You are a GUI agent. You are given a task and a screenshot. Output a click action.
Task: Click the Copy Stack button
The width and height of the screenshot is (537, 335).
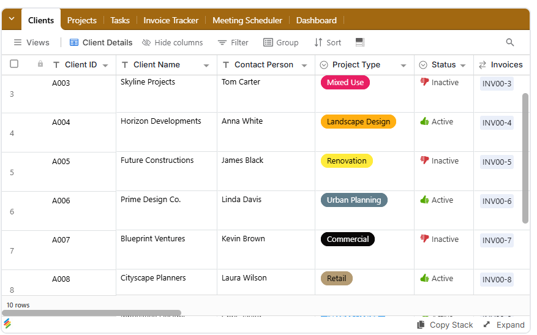(445, 325)
